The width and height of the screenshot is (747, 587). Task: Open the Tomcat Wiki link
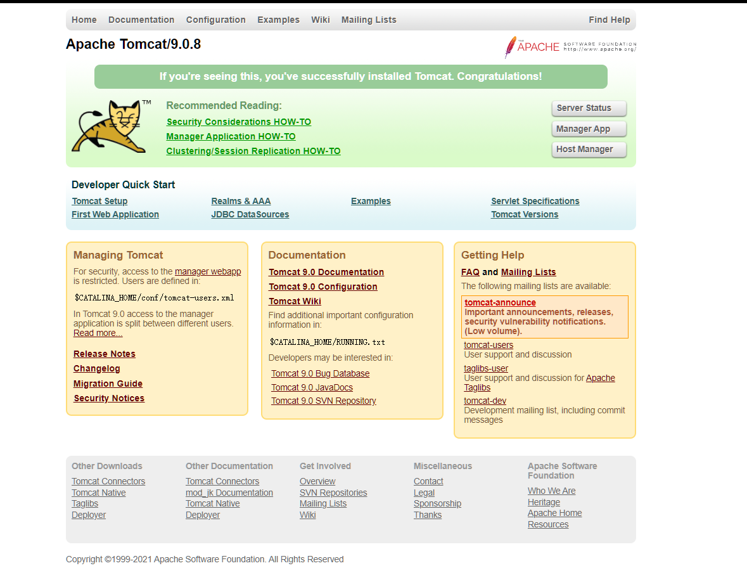tap(295, 301)
